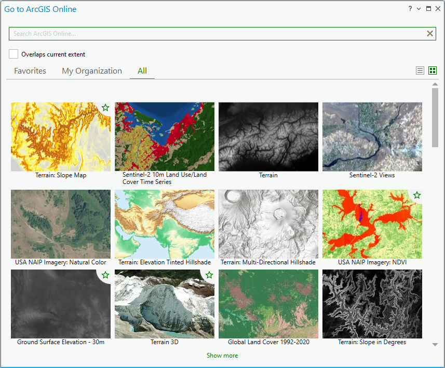This screenshot has height=368, width=445.
Task: Select USA NAIP Imagery: Natural Color thumbnail
Action: point(61,224)
